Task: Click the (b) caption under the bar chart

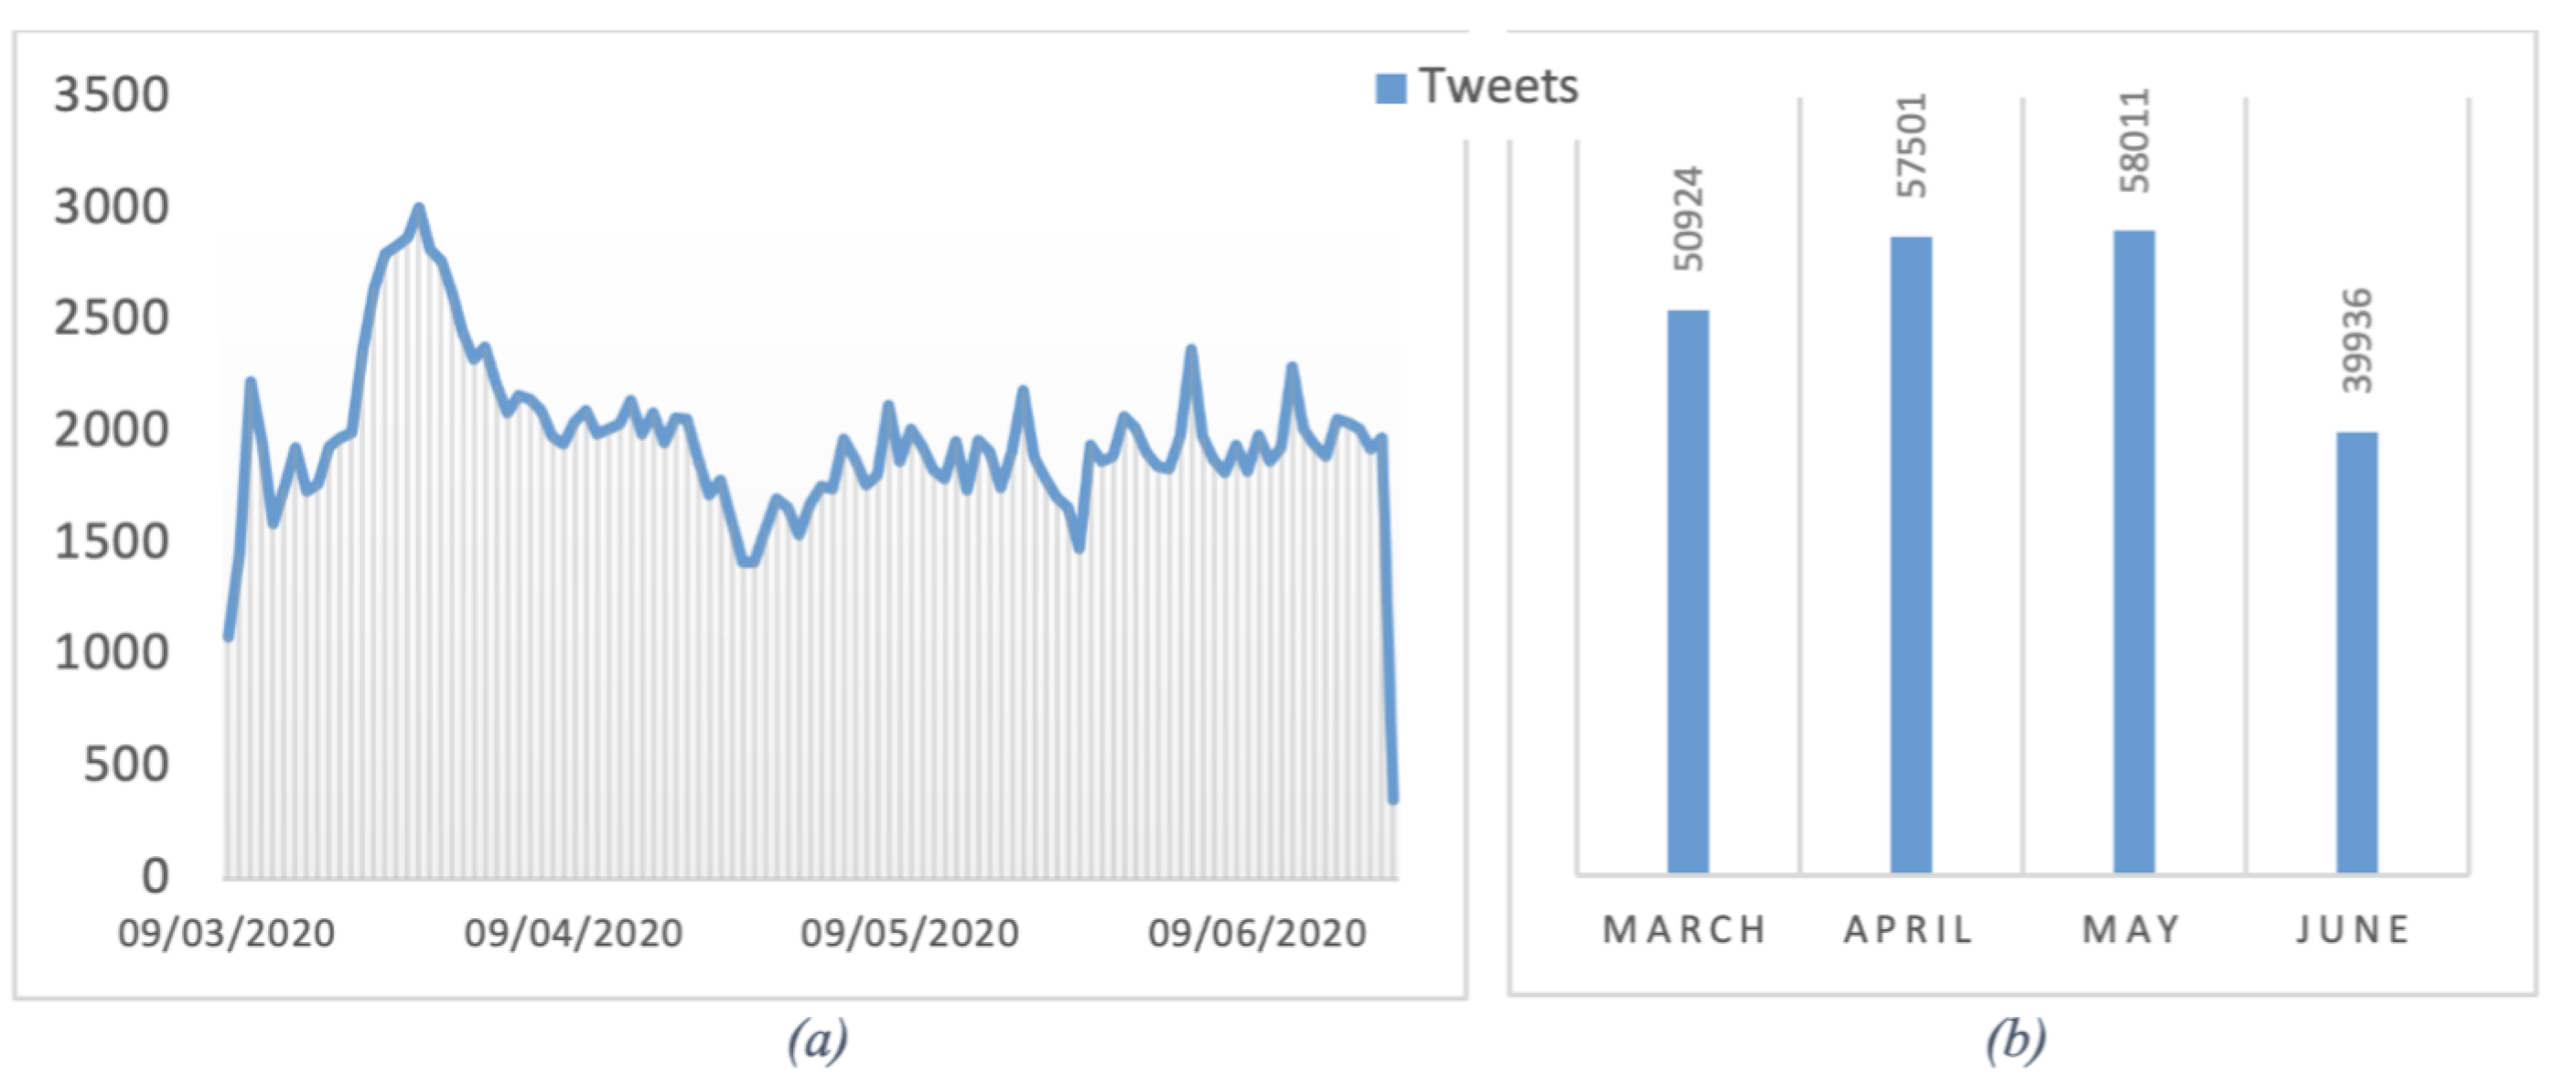Action: pyautogui.click(x=2015, y=1041)
